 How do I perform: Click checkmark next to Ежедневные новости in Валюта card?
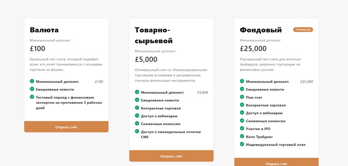(32, 89)
